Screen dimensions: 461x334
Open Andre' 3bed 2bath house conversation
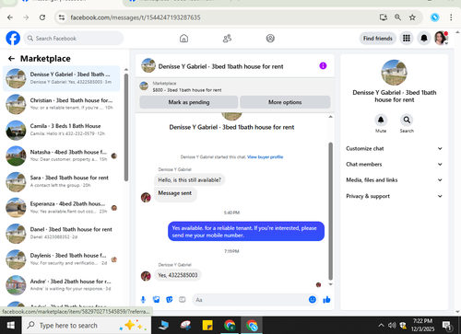[62, 285]
